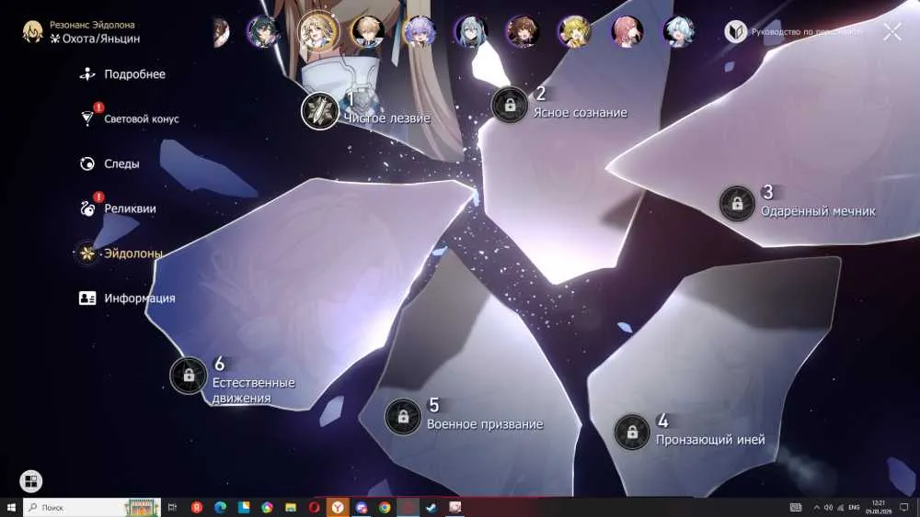This screenshot has width=920, height=517.
Task: Select the short blonde-haired boy avatar
Action: [x=368, y=31]
